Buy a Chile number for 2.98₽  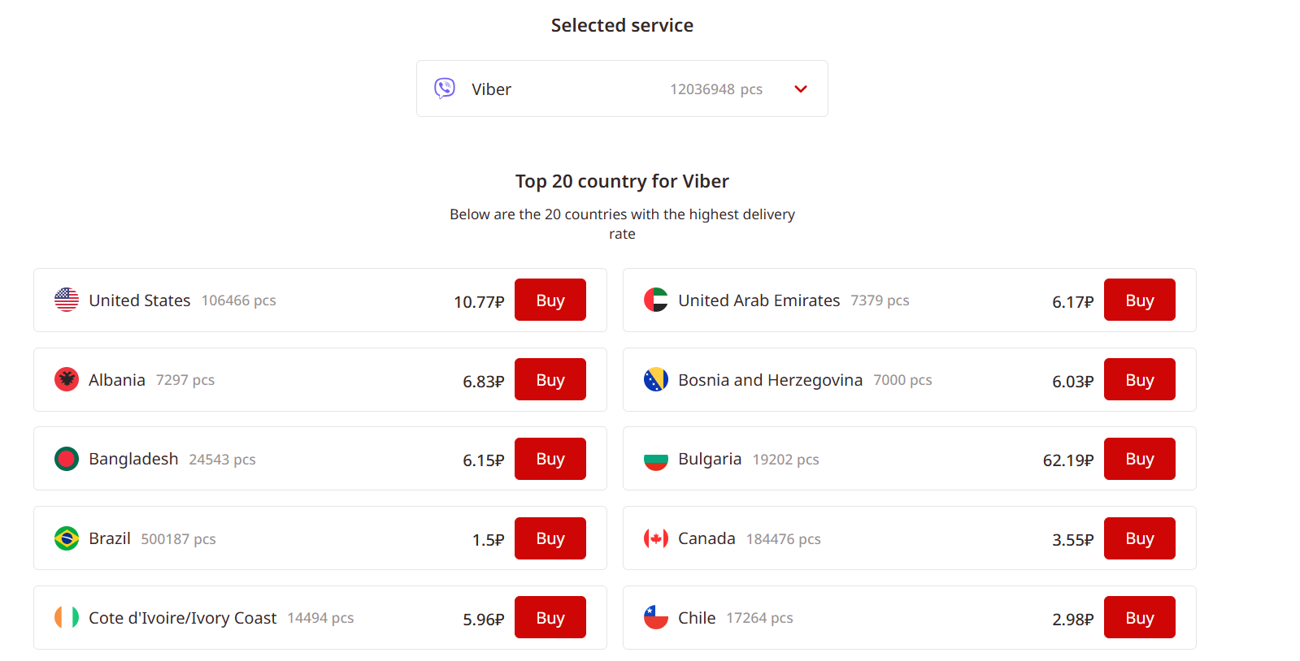1140,617
